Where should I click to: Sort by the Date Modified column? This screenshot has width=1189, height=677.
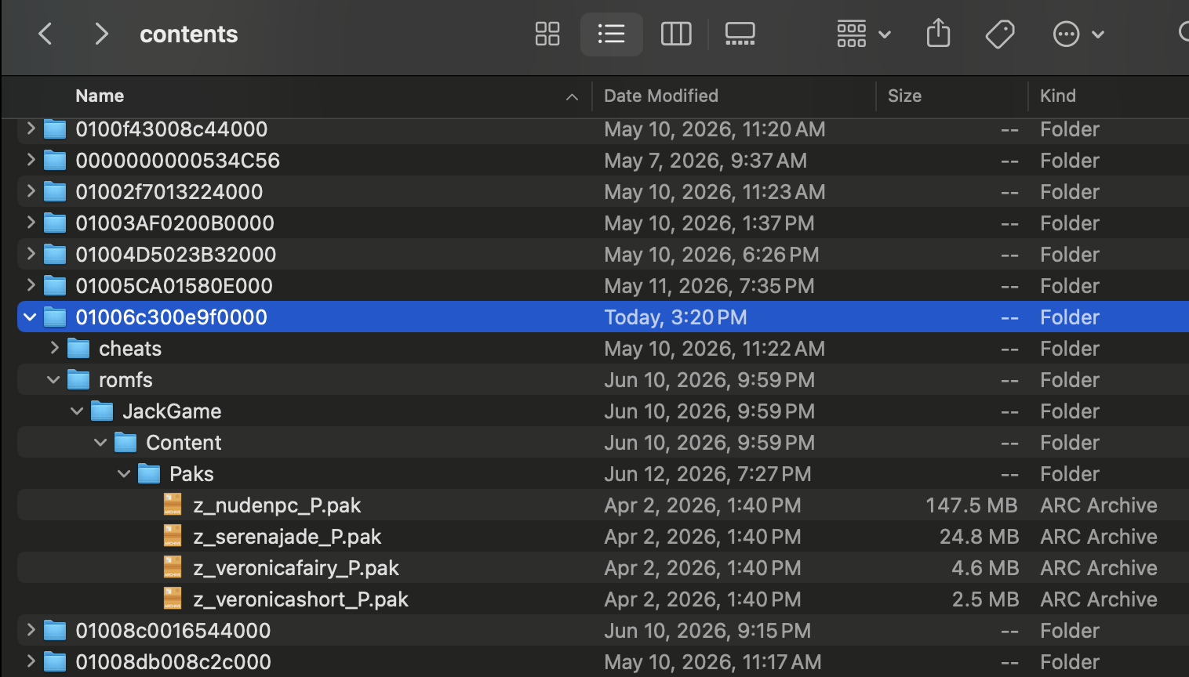click(661, 96)
